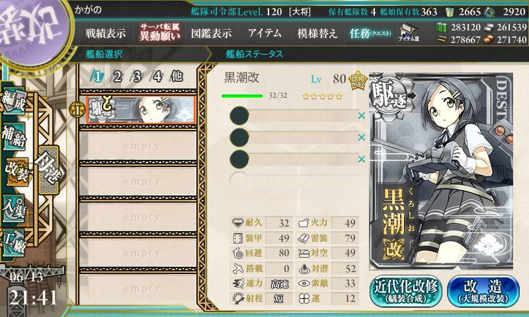Switch to fleet 3 tab
529x317 pixels.
click(x=137, y=77)
